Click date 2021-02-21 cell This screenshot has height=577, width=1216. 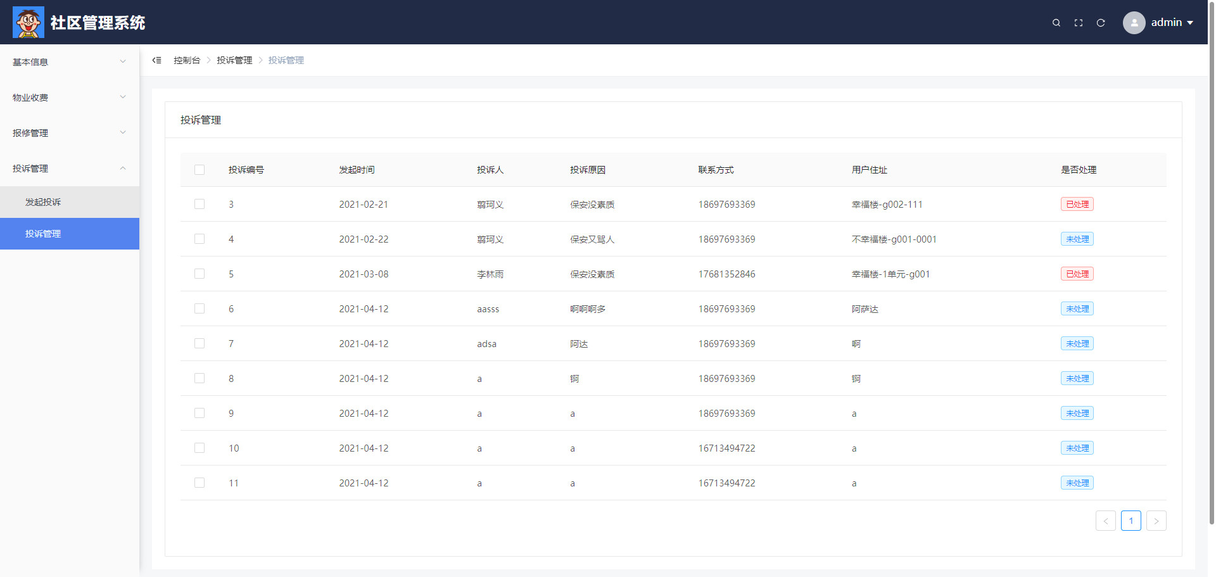tap(364, 205)
